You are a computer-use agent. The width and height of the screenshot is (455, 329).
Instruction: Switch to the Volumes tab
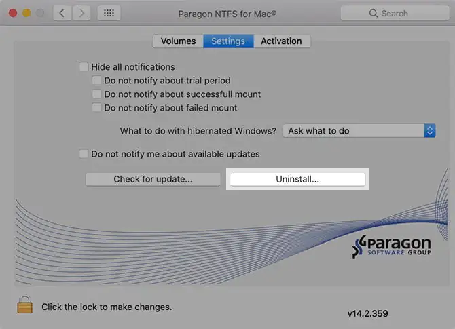178,41
